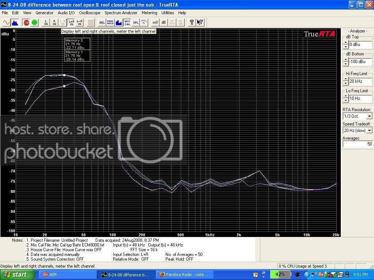Click the upper cursor marker at 31.75 Hz
Viewport: 374px width, 280px height.
(64, 75)
